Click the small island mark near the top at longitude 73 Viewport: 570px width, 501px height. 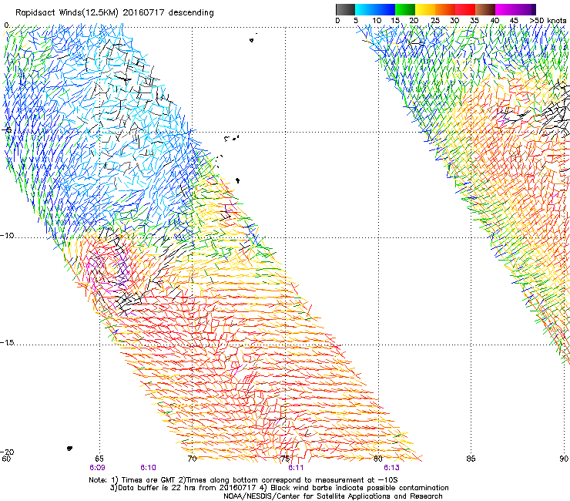(x=252, y=39)
